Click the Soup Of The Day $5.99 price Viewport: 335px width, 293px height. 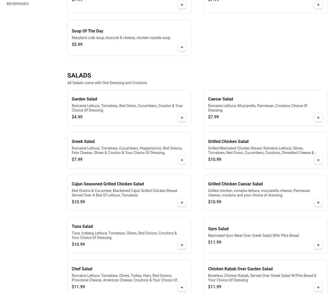[77, 44]
